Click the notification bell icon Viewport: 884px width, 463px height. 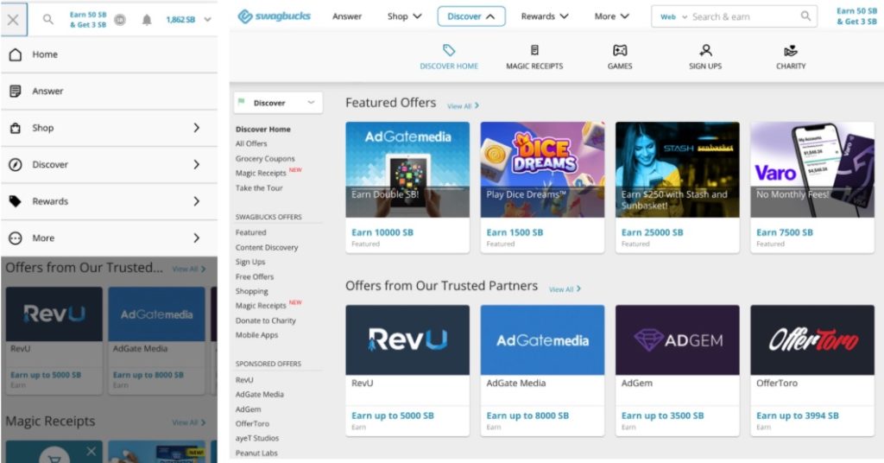click(x=147, y=19)
